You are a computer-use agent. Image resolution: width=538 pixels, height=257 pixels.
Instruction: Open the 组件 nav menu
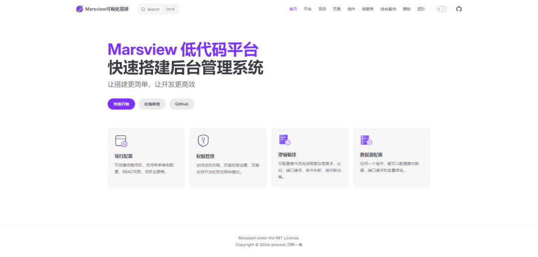tap(351, 9)
